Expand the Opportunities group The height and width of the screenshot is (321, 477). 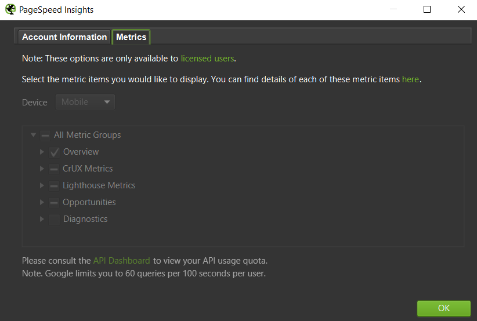pyautogui.click(x=42, y=202)
